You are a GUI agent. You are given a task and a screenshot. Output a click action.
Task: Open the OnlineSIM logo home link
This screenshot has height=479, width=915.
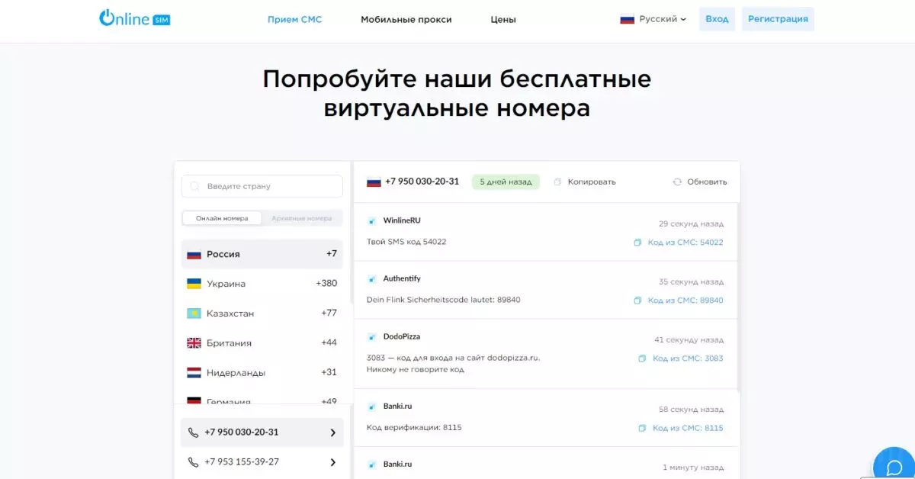tap(135, 18)
